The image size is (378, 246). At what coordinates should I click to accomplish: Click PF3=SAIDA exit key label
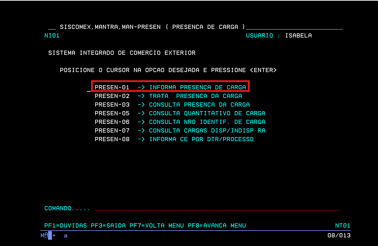108,225
